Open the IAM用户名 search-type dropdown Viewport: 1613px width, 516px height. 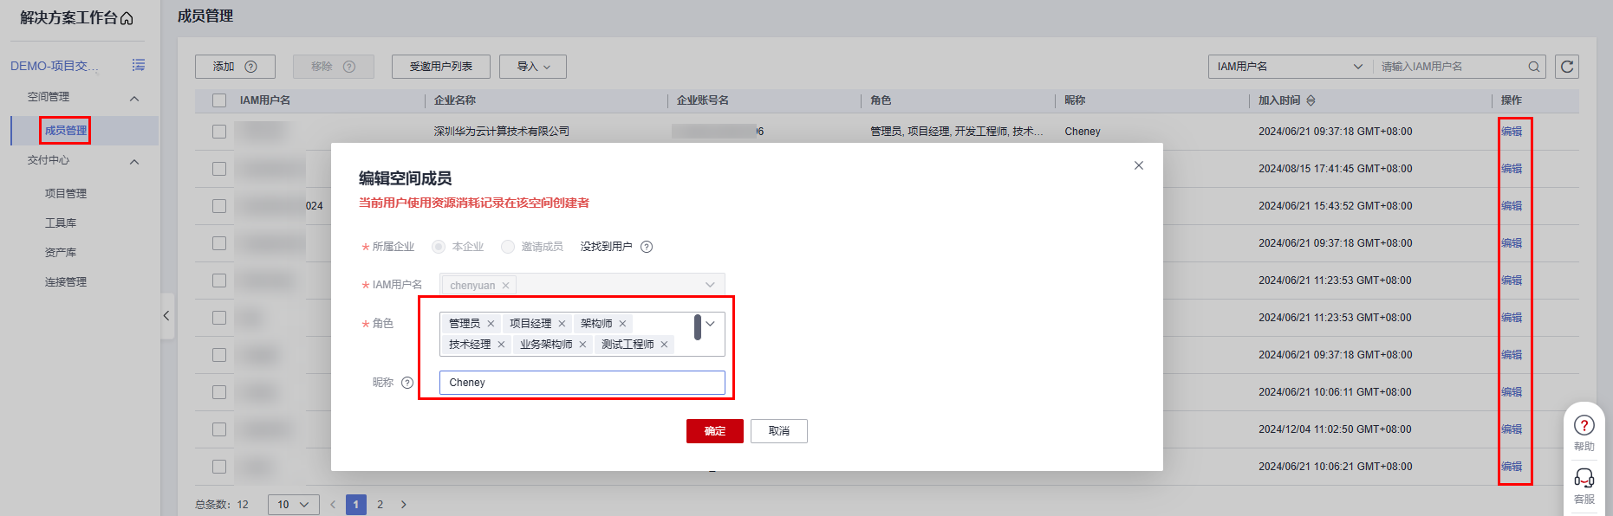(1291, 67)
